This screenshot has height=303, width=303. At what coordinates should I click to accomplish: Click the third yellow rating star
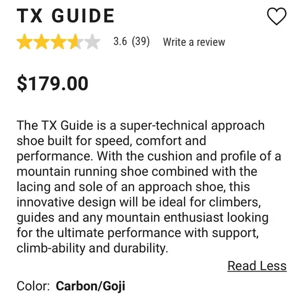point(59,42)
